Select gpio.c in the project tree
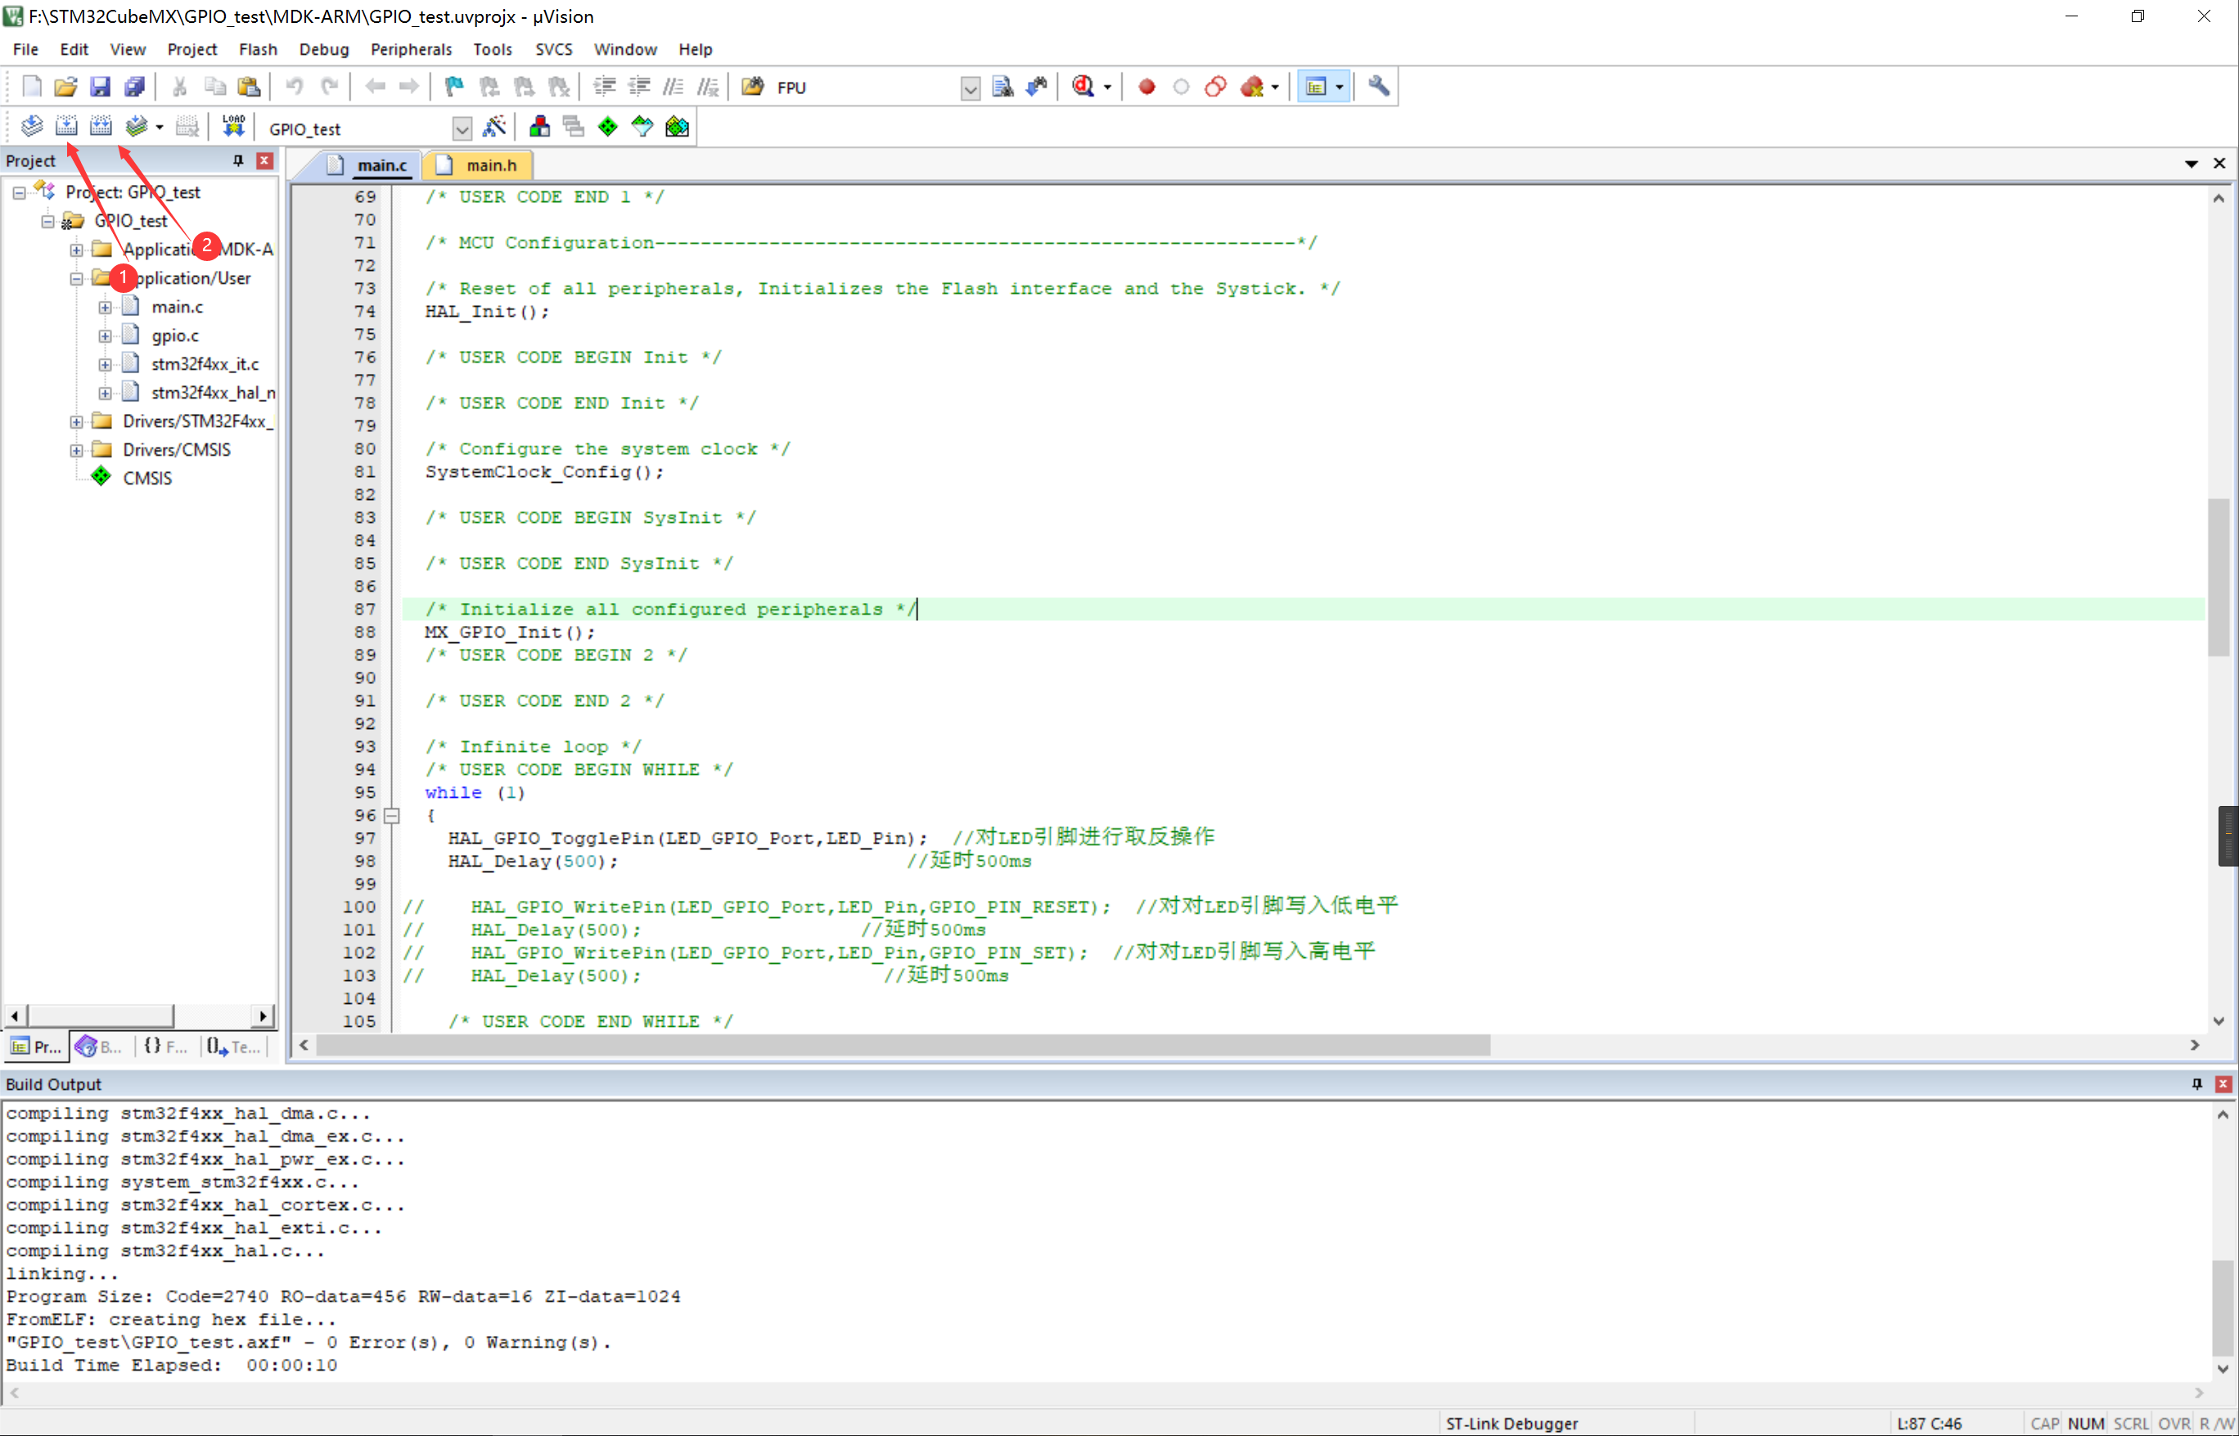 175,335
